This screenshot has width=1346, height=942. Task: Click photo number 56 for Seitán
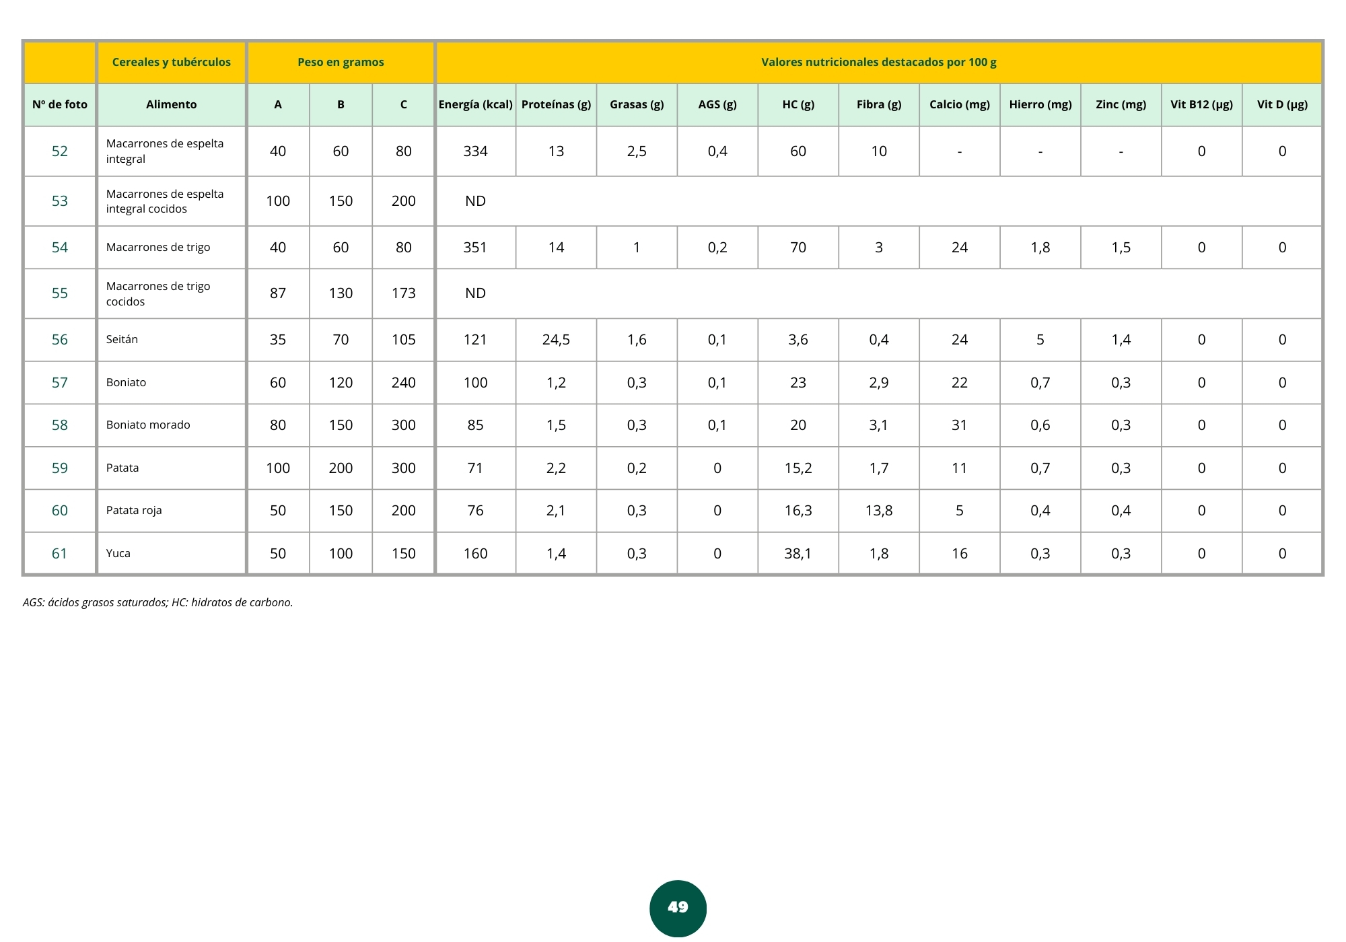(x=59, y=340)
